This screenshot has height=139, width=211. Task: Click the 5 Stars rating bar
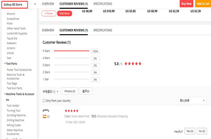71,51
